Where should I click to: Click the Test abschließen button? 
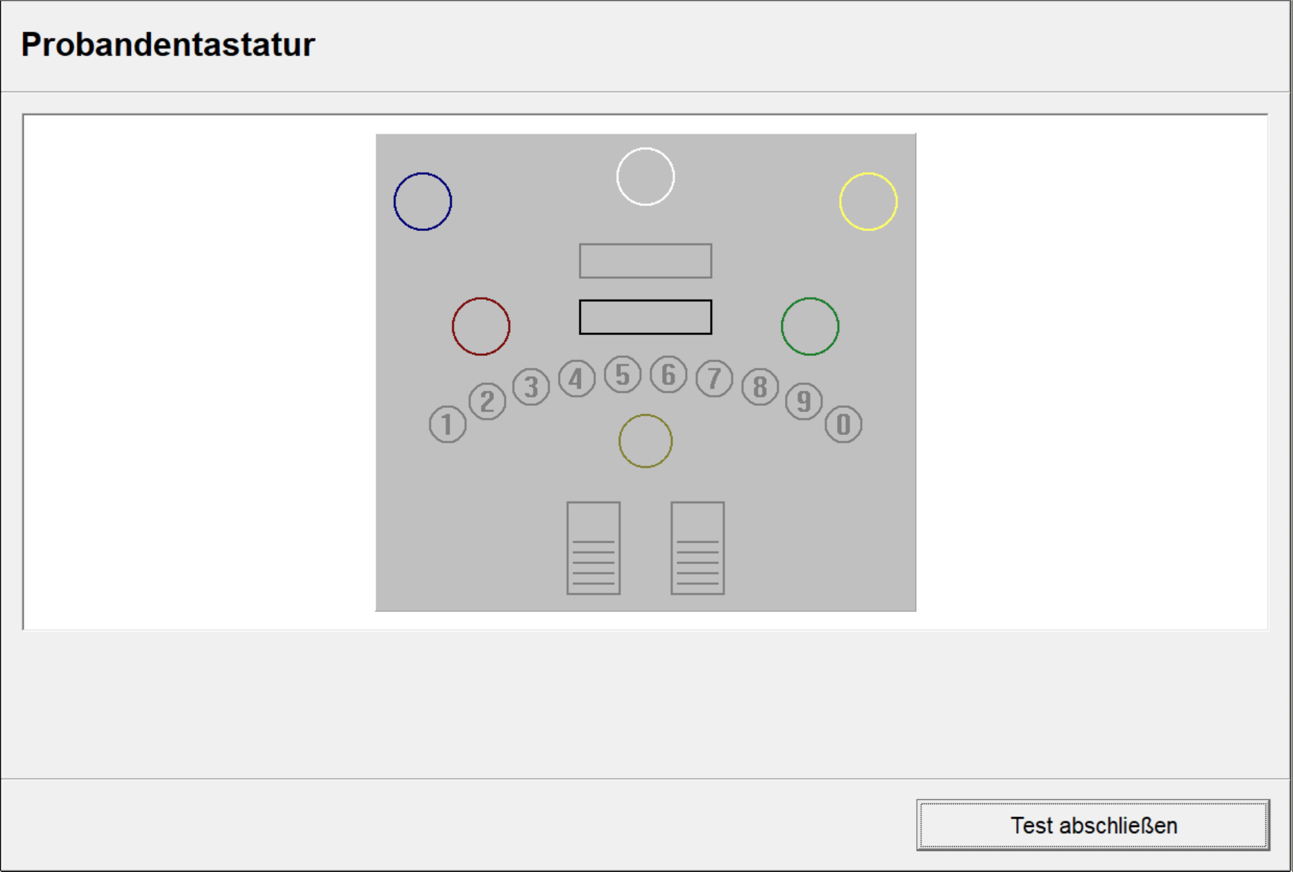pyautogui.click(x=1093, y=825)
